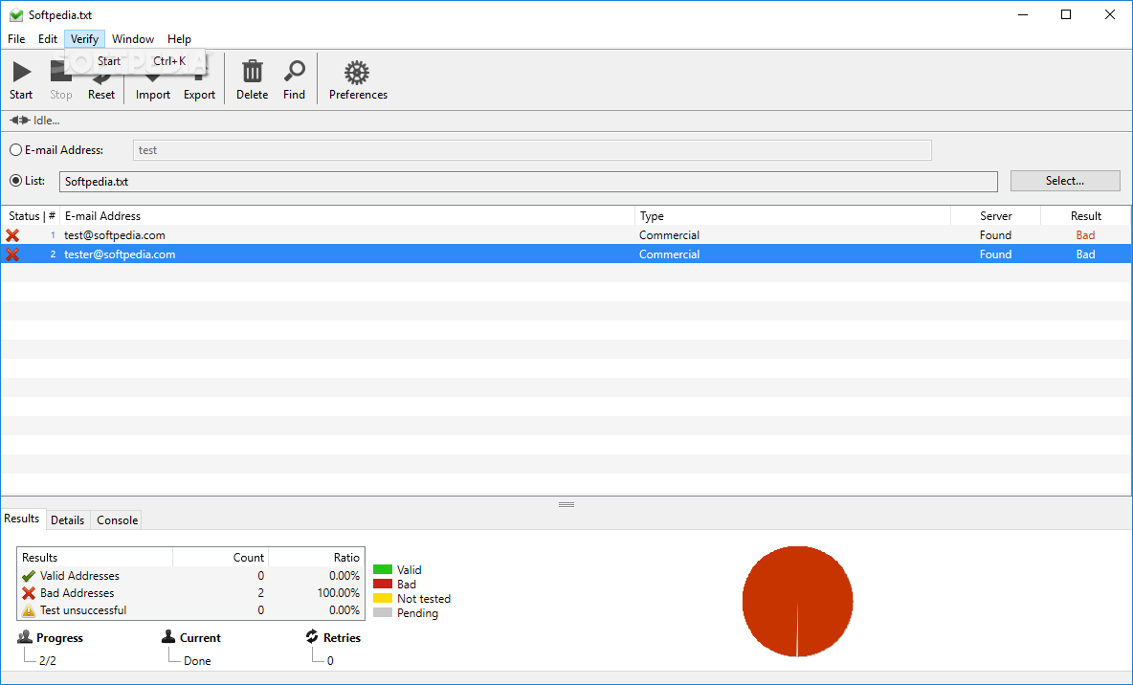Select the E-mail Address radio button
1133x685 pixels.
(15, 149)
